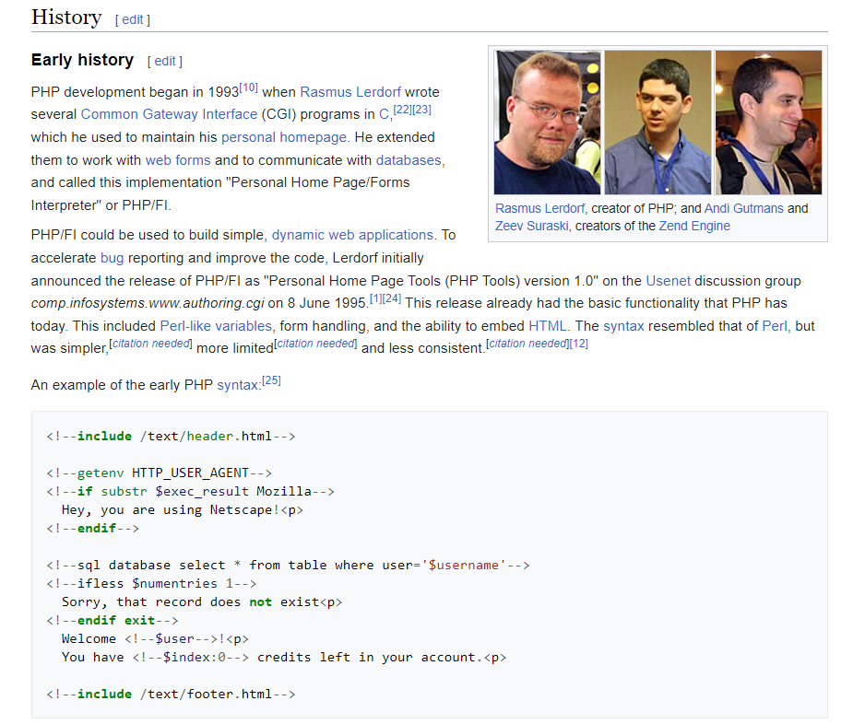
Task: Click citation needed after 'less consistent'
Action: click(527, 344)
